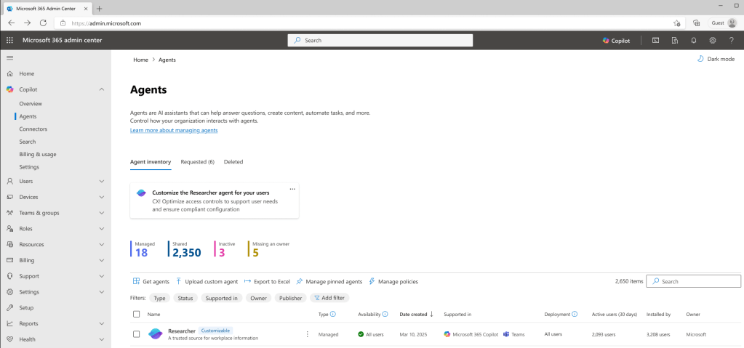
Task: Open the app launcher waffle icon
Action: click(10, 40)
